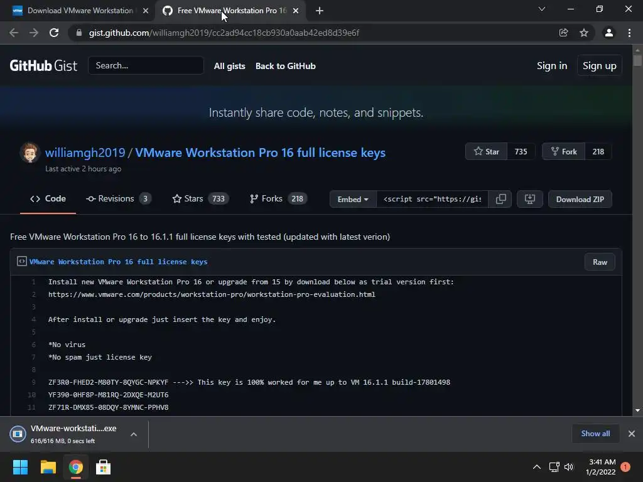Save gist to computer icon
The height and width of the screenshot is (482, 643).
pos(530,199)
